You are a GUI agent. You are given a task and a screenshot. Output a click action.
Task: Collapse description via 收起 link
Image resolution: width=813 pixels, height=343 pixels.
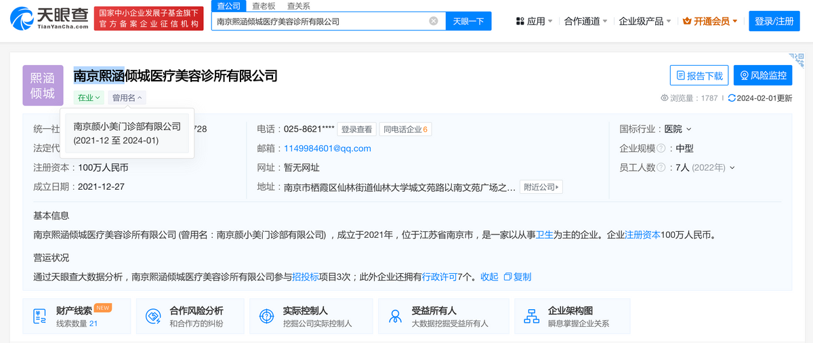coord(489,277)
